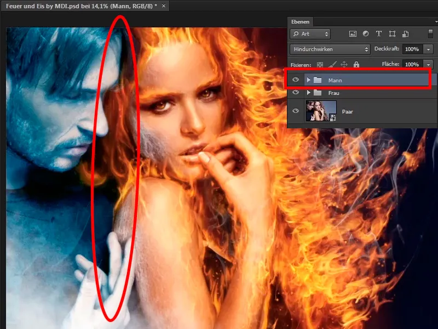
Task: Select the Paar layer name
Action: pos(348,112)
